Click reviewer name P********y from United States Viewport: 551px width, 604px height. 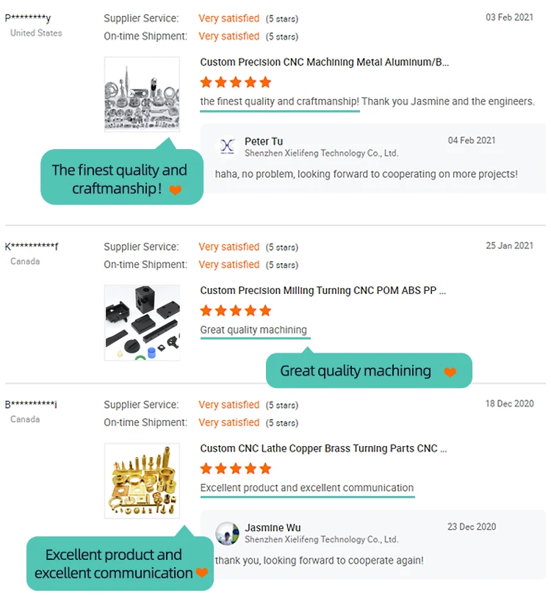(x=28, y=18)
